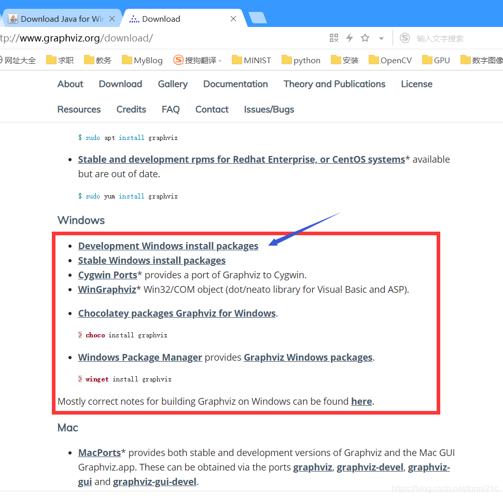Open the Download menu item
This screenshot has height=498, width=503.
point(120,84)
